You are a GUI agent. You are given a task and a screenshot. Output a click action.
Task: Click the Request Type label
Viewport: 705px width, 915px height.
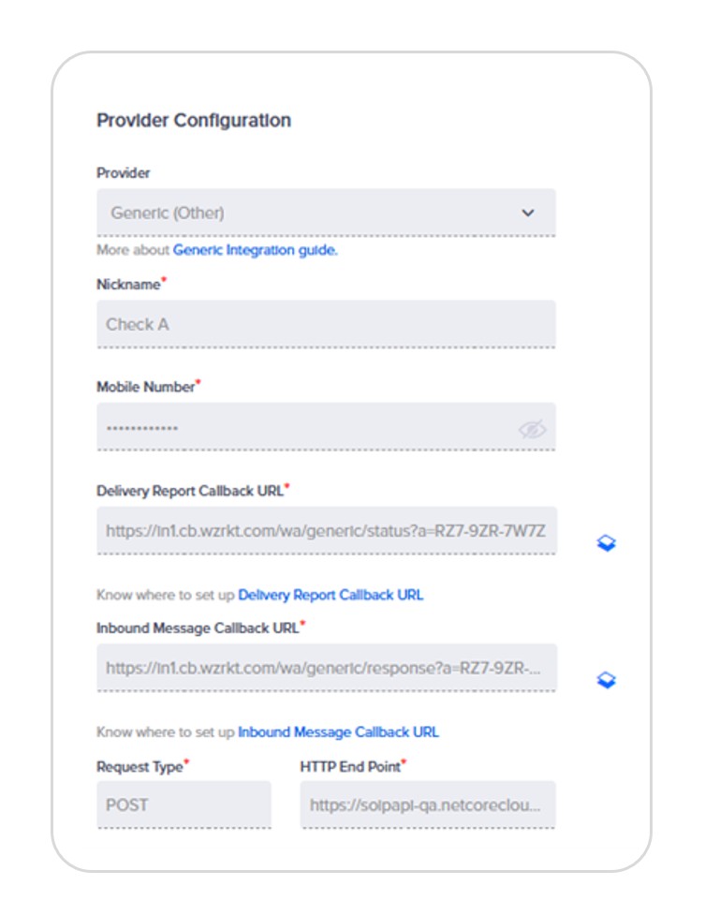(x=140, y=767)
